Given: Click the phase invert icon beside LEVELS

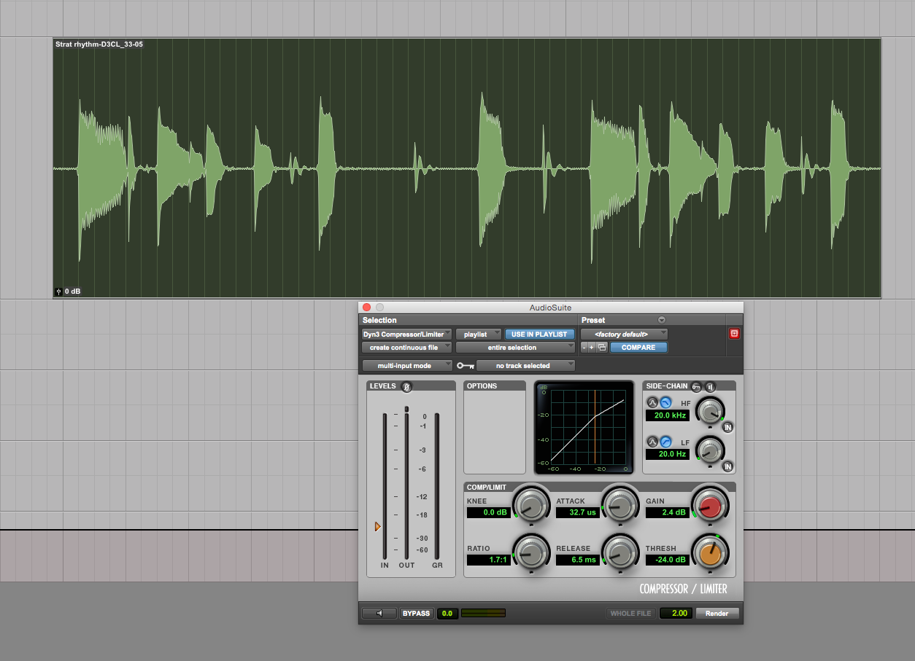Looking at the screenshot, I should click(406, 386).
